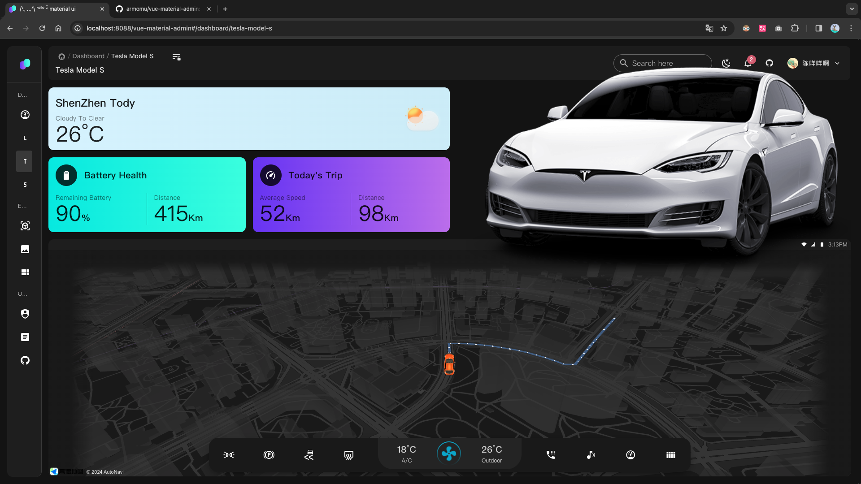Click the translate page icon in address bar
Image resolution: width=861 pixels, height=484 pixels.
click(x=709, y=28)
